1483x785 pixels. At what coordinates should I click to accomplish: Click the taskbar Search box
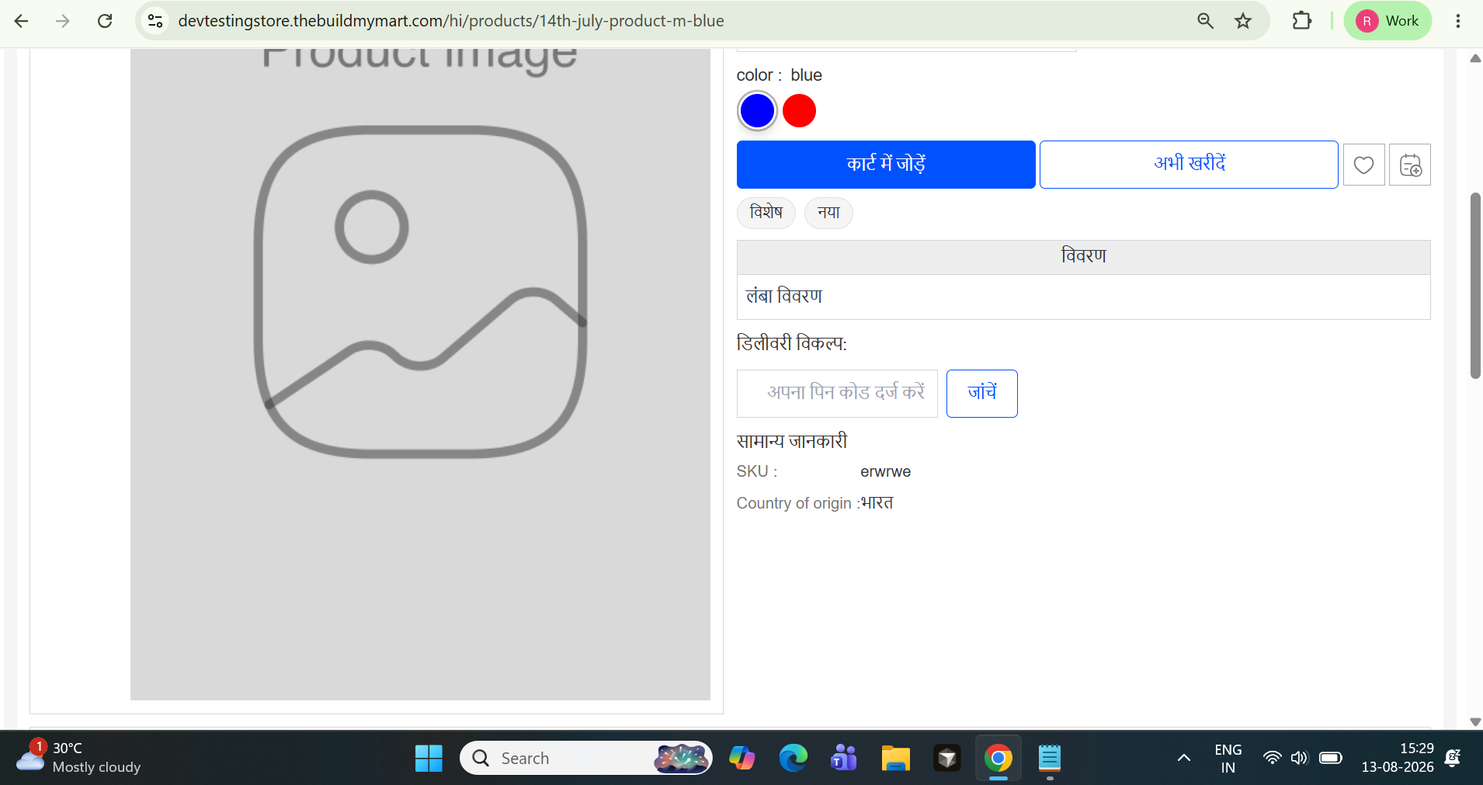click(x=585, y=758)
